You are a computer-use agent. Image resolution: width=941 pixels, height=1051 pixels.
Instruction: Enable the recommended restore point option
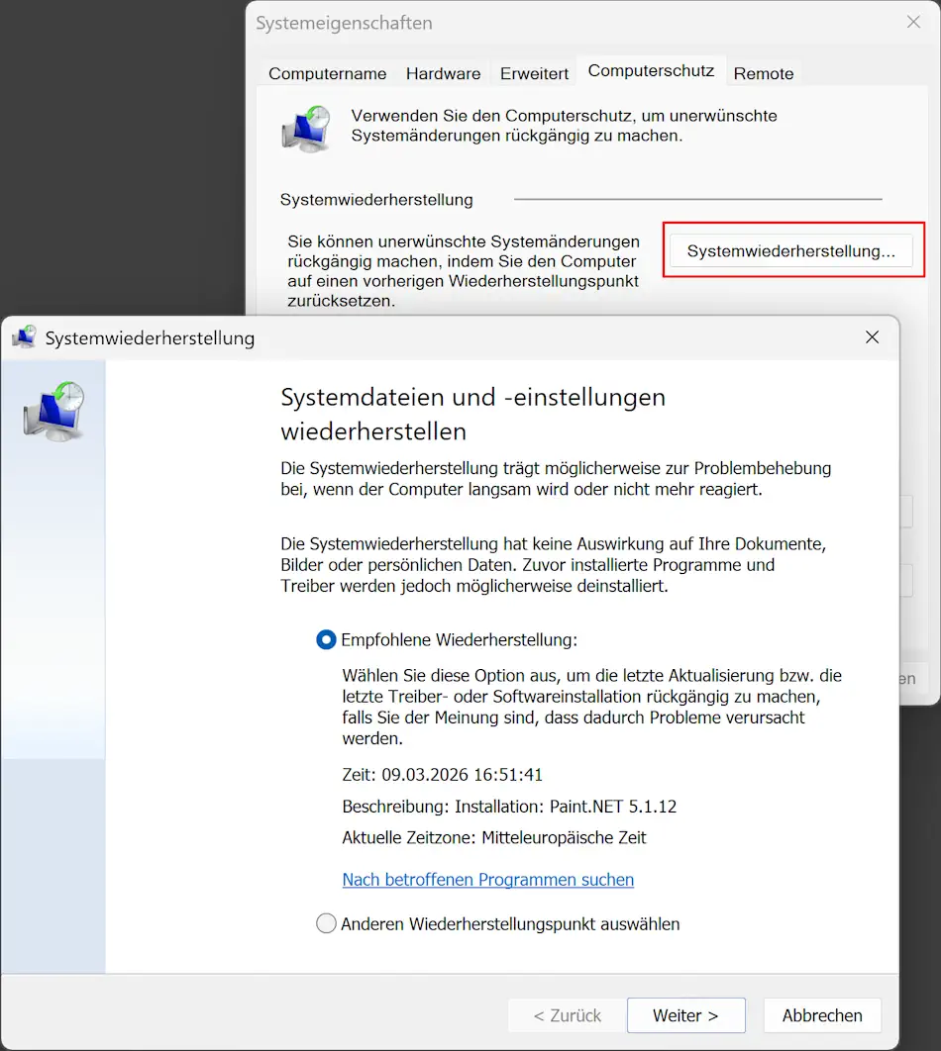click(326, 639)
